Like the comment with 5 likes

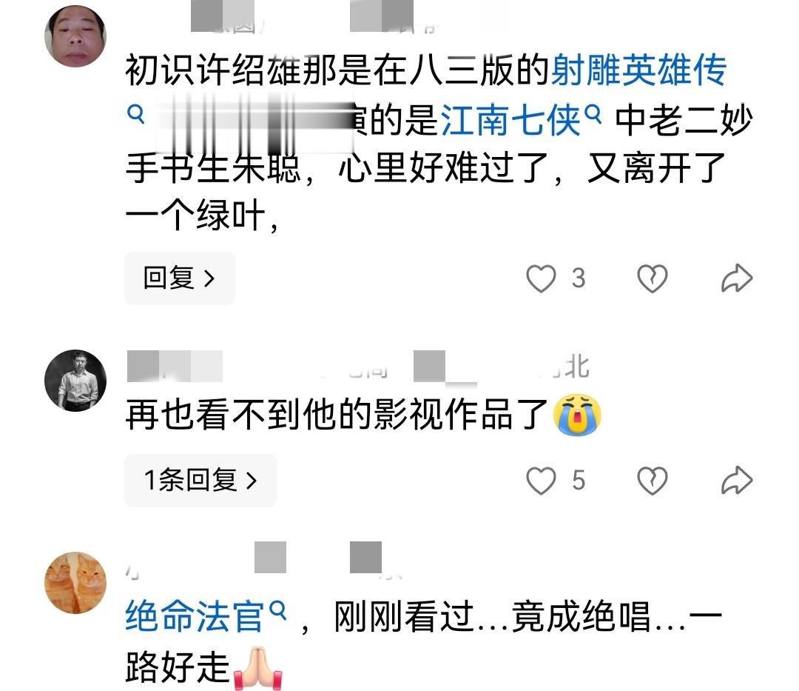tap(541, 481)
